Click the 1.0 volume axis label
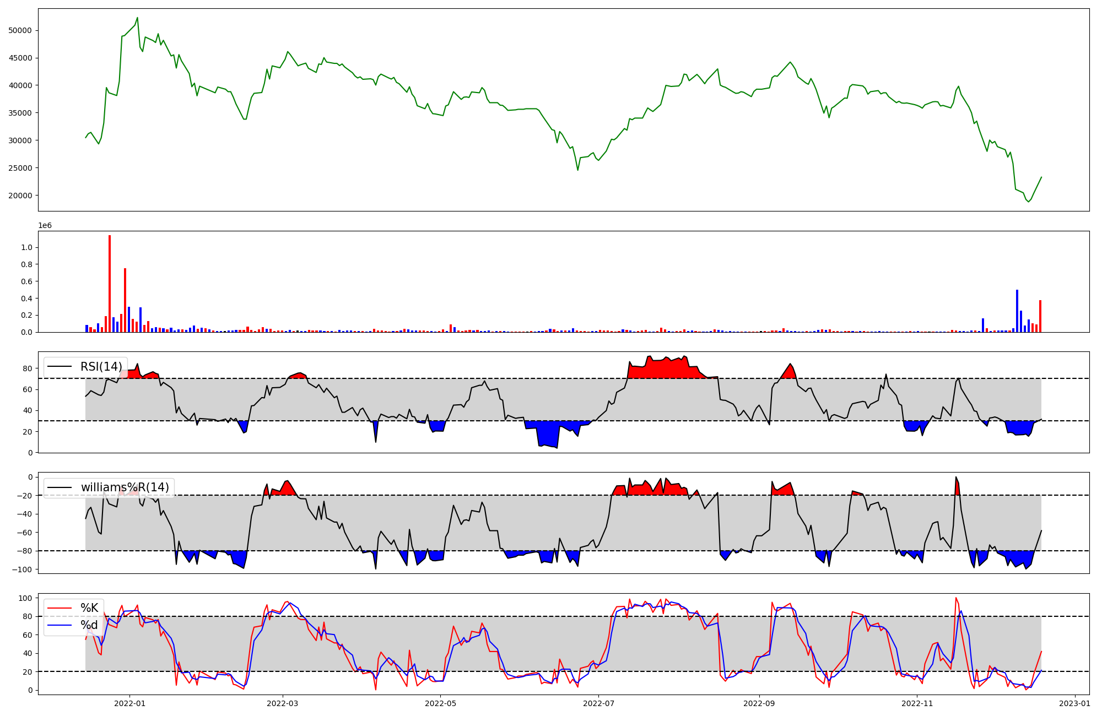Viewport: 1102px width, 716px height. coord(26,248)
